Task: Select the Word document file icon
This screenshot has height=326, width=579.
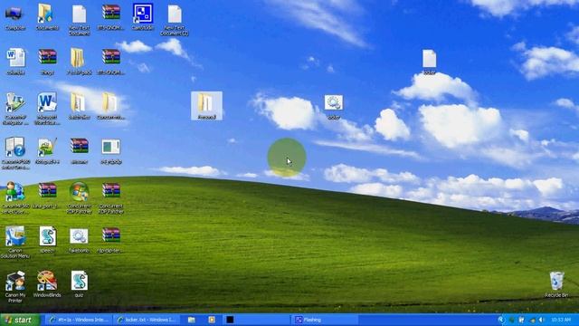Action: (15, 62)
